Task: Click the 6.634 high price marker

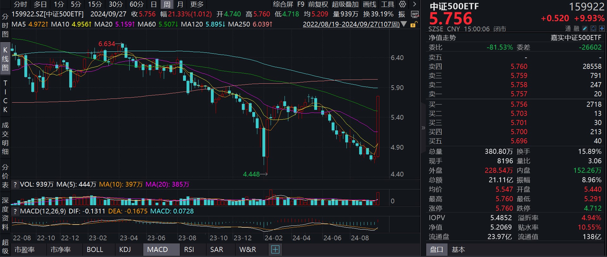Action: point(107,44)
